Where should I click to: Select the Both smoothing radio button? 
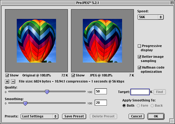124,106
